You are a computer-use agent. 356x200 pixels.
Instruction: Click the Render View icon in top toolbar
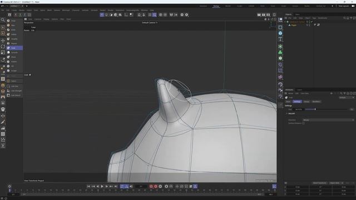(259, 15)
